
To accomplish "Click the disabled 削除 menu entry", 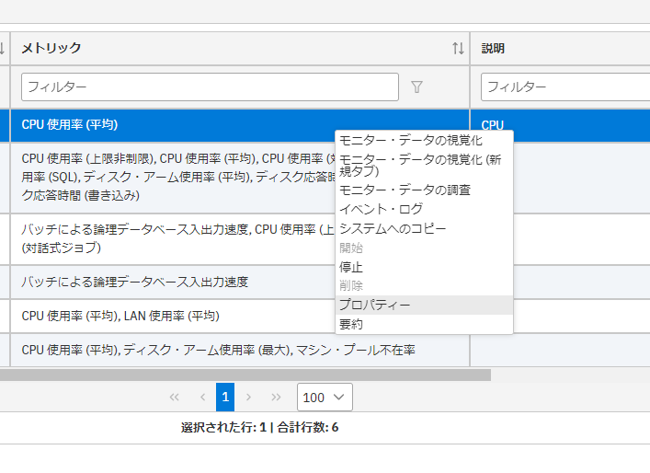I will [424, 285].
